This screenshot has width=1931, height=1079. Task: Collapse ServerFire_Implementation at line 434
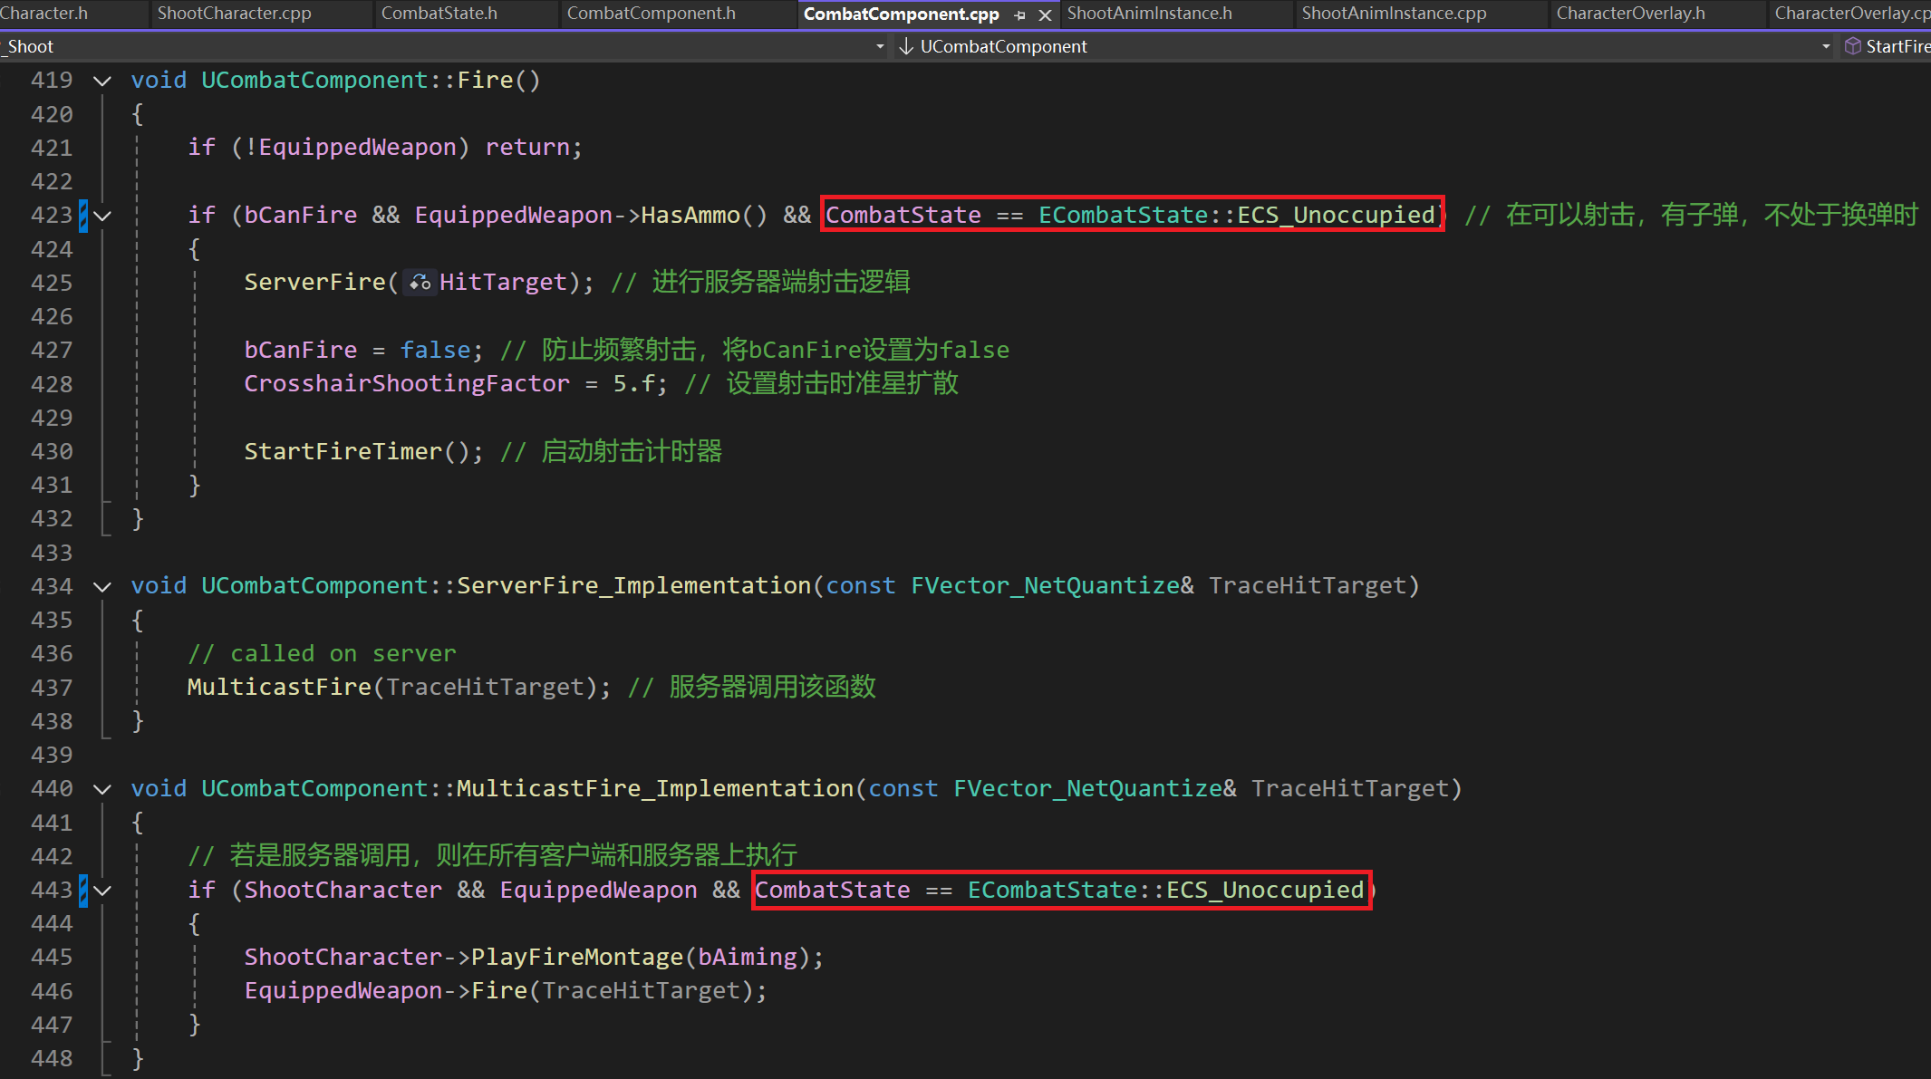(102, 587)
